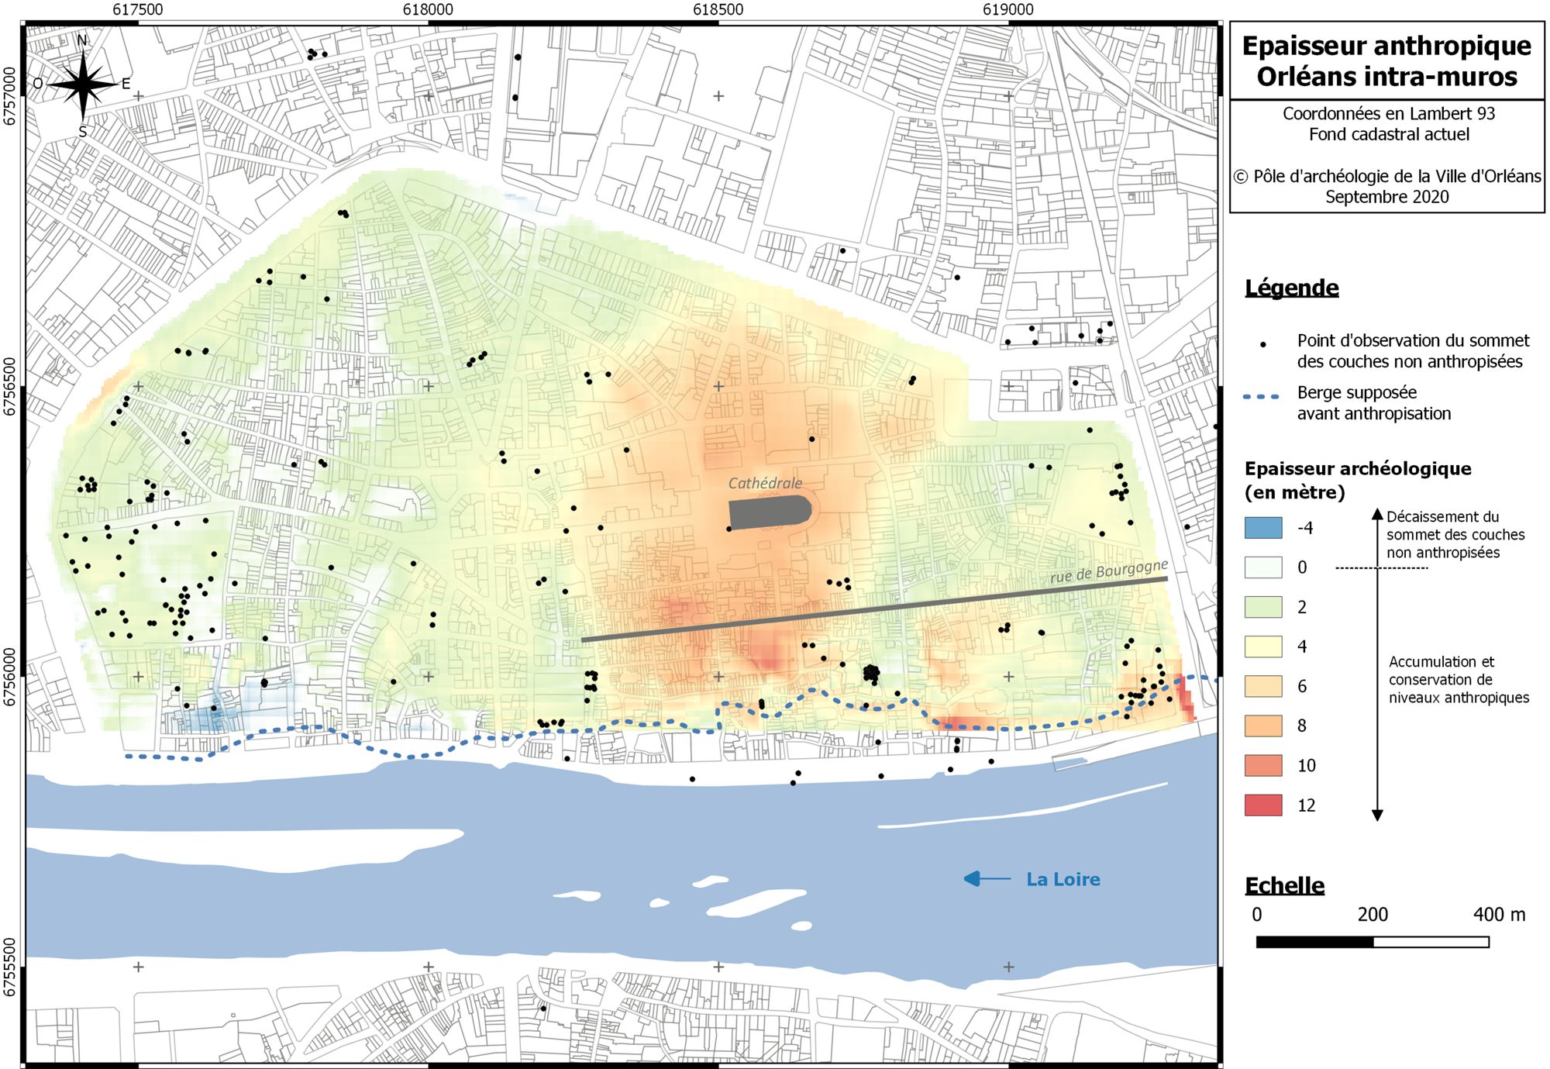Click the black and white scale bar
Viewport: 1550px width, 1069px height.
(1372, 942)
